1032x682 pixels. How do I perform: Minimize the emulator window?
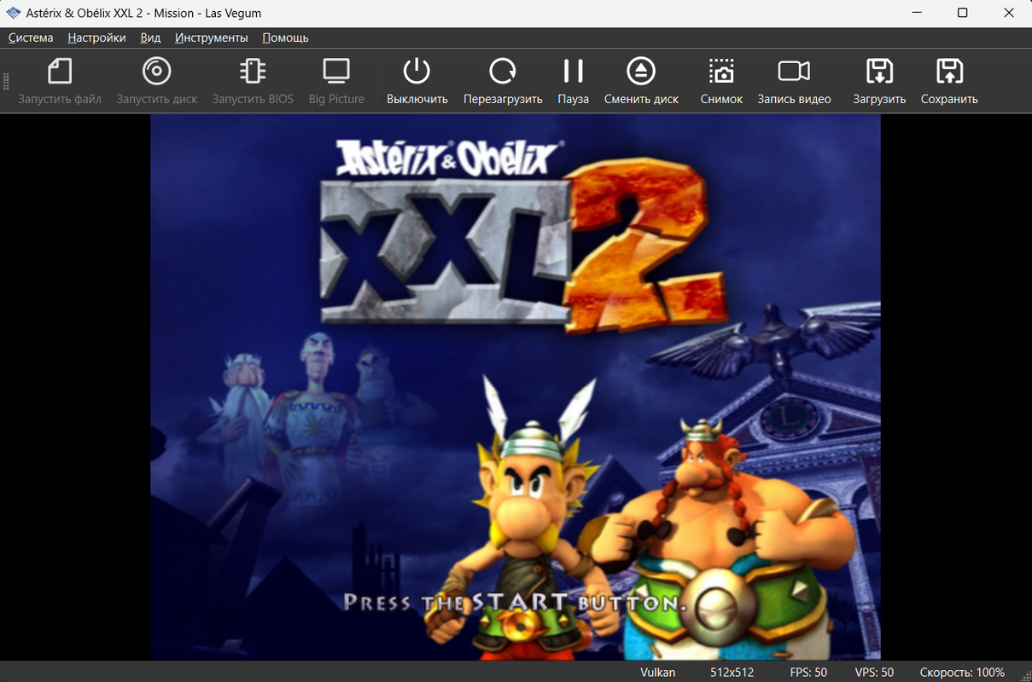click(x=916, y=13)
